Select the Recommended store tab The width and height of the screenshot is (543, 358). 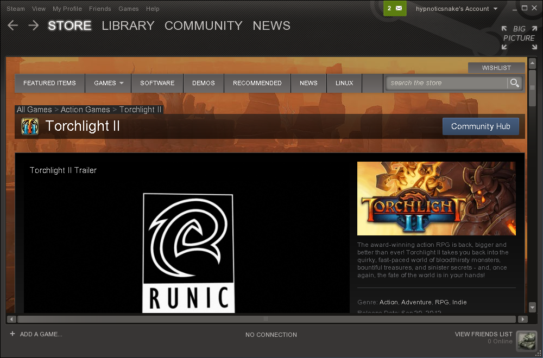(257, 83)
